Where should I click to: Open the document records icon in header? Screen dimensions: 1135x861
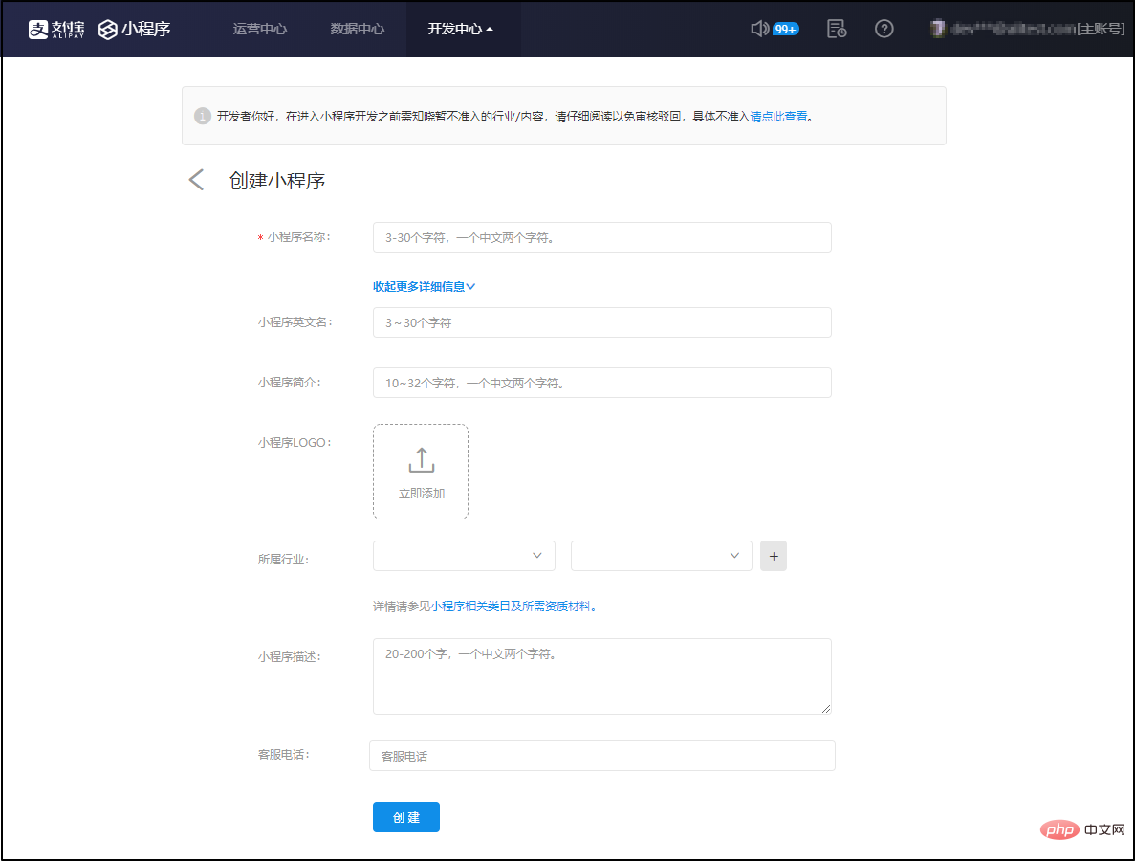[x=837, y=29]
